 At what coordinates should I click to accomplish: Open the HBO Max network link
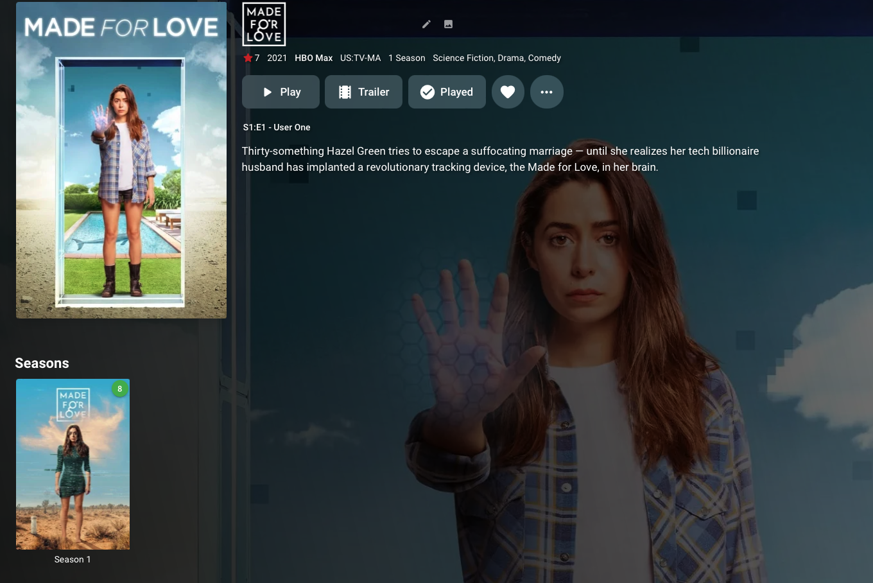coord(314,58)
